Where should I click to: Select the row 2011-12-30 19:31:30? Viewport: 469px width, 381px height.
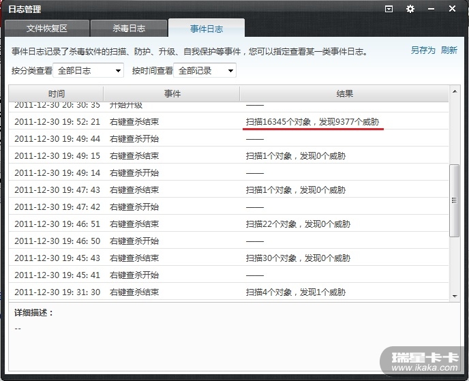229,292
